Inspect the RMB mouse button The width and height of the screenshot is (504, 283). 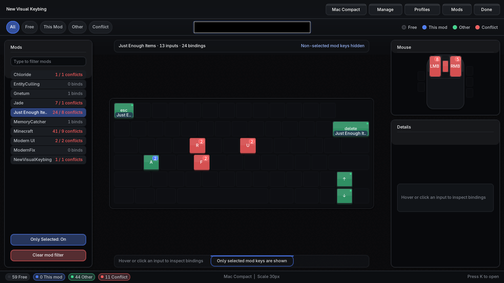pos(455,66)
